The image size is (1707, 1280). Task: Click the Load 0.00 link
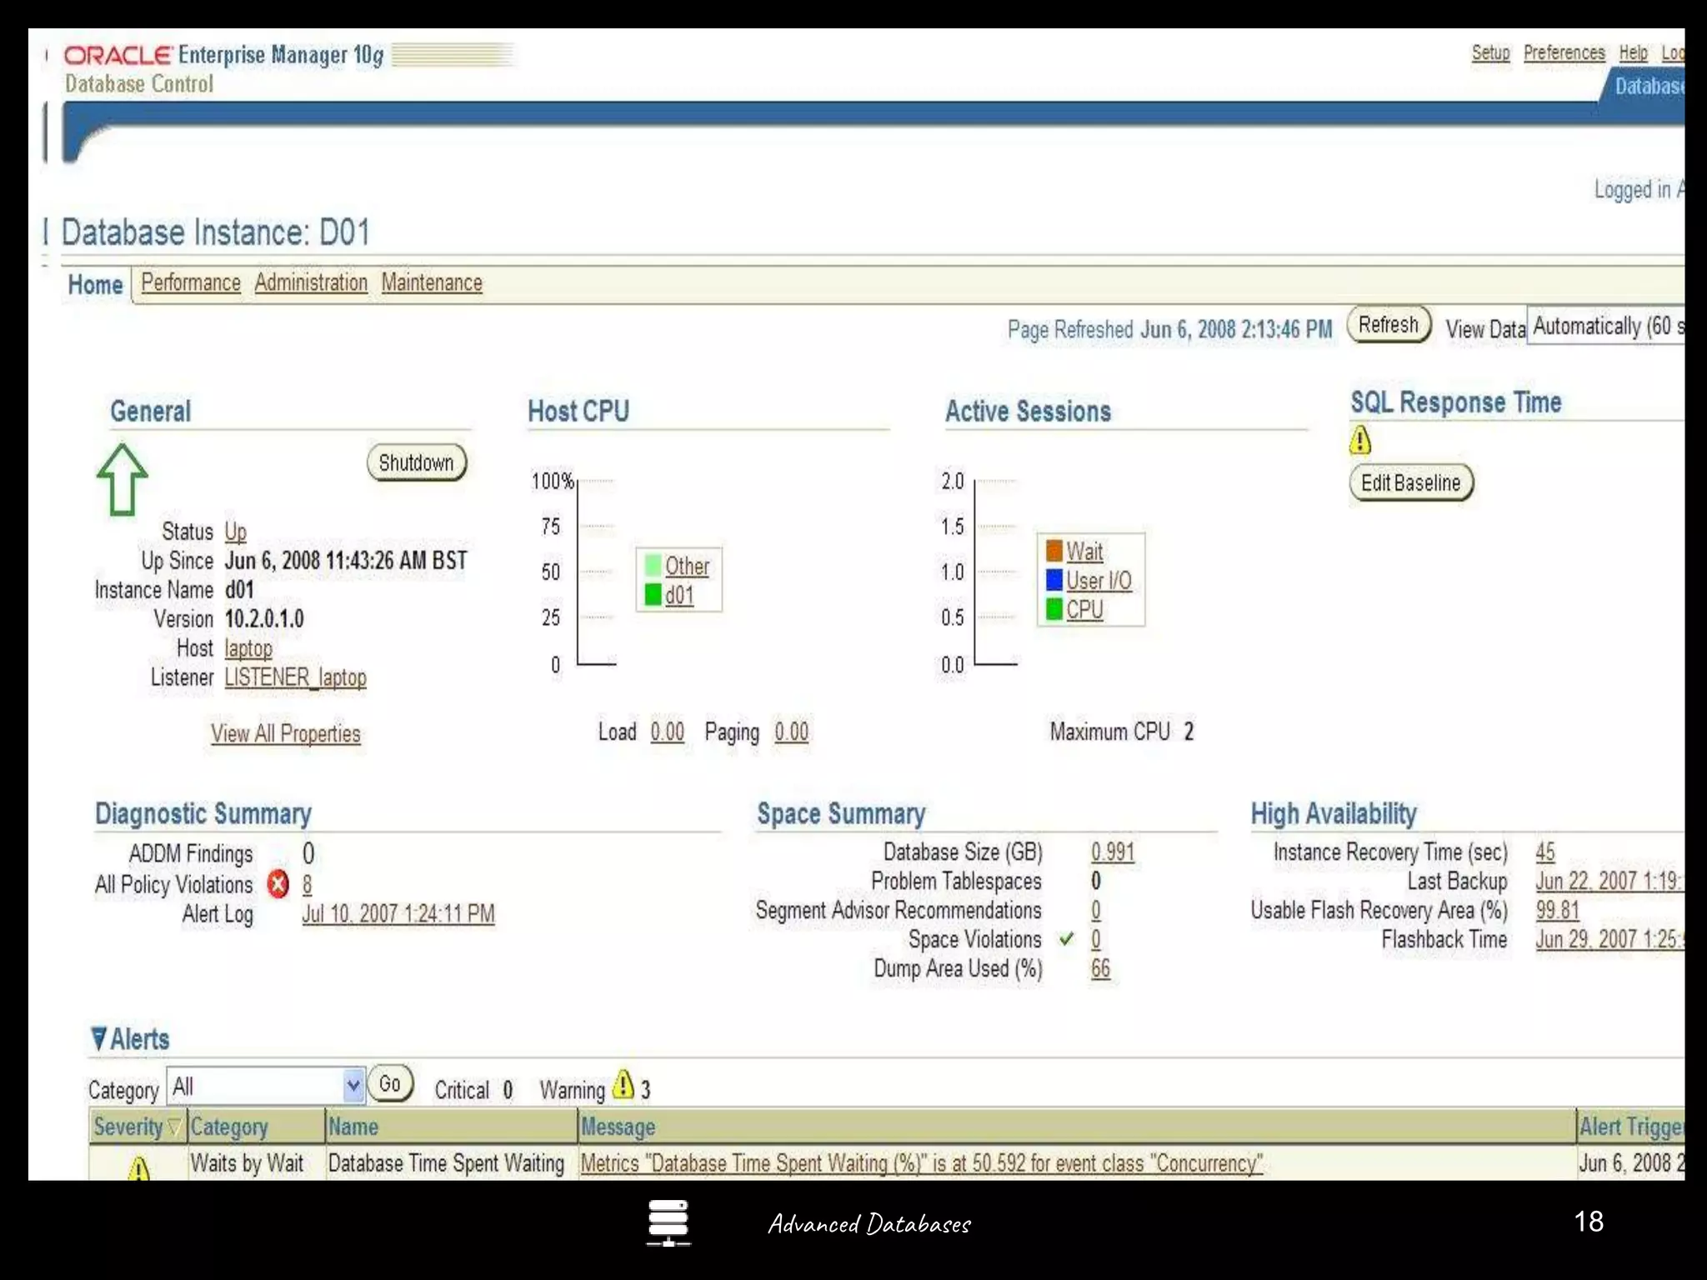coord(667,732)
